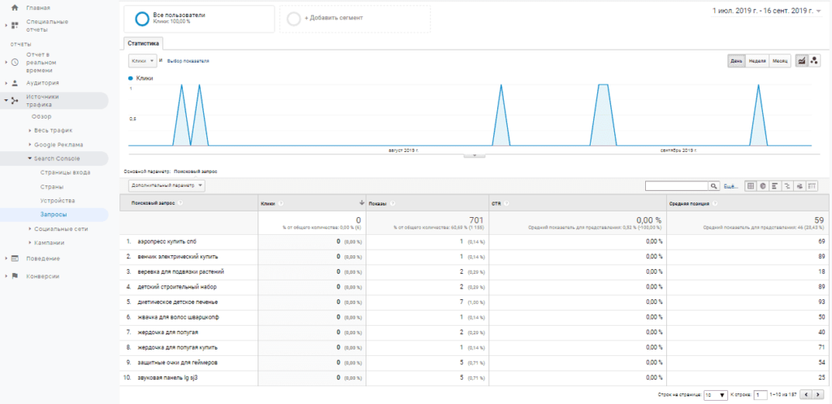Click the table search magnifier icon
This screenshot has width=832, height=404.
(x=714, y=185)
